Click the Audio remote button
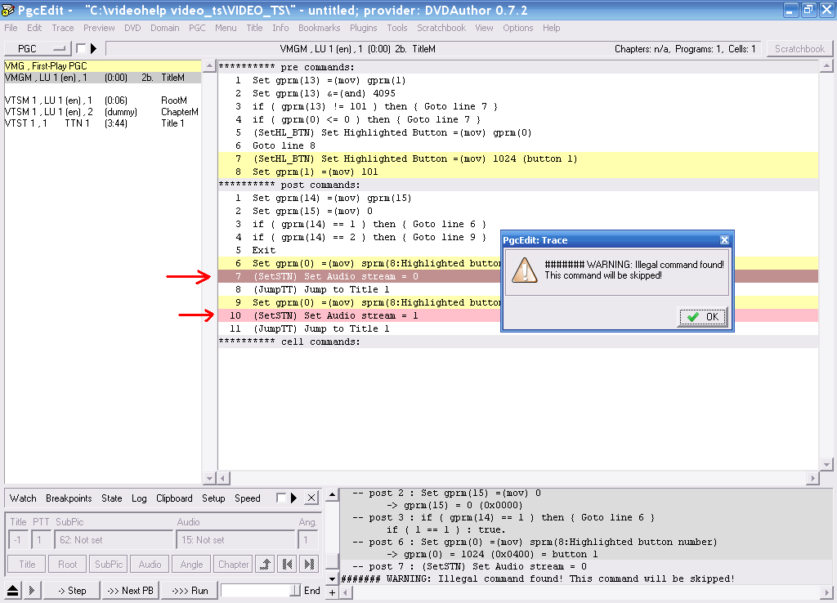The image size is (837, 603). [150, 564]
